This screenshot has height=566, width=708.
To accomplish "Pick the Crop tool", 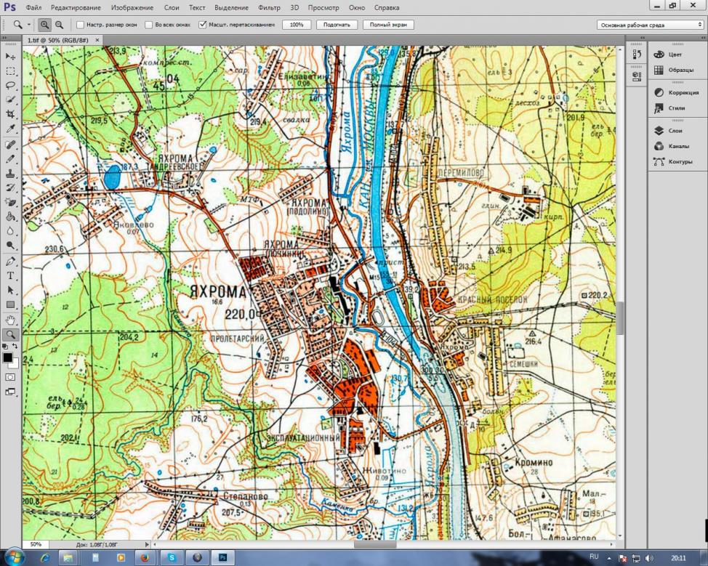I will pyautogui.click(x=10, y=114).
